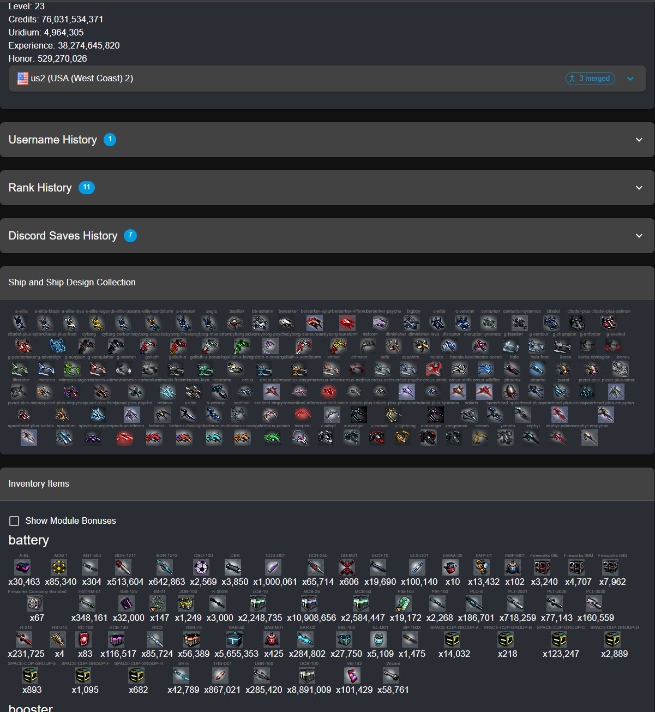Click the MCB-50 ammo box icon
Image resolution: width=655 pixels, height=712 pixels.
pos(361,603)
